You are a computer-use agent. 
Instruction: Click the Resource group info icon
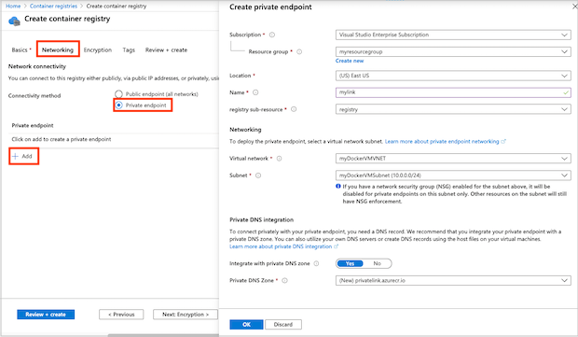click(299, 51)
